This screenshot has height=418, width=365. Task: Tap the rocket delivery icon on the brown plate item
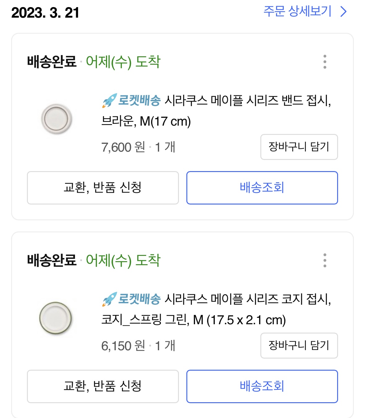point(110,101)
